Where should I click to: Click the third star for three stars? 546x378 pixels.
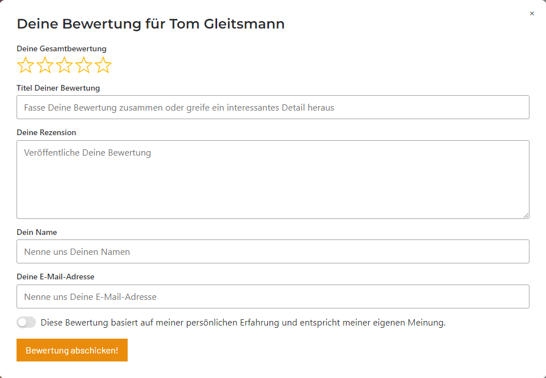(x=64, y=66)
